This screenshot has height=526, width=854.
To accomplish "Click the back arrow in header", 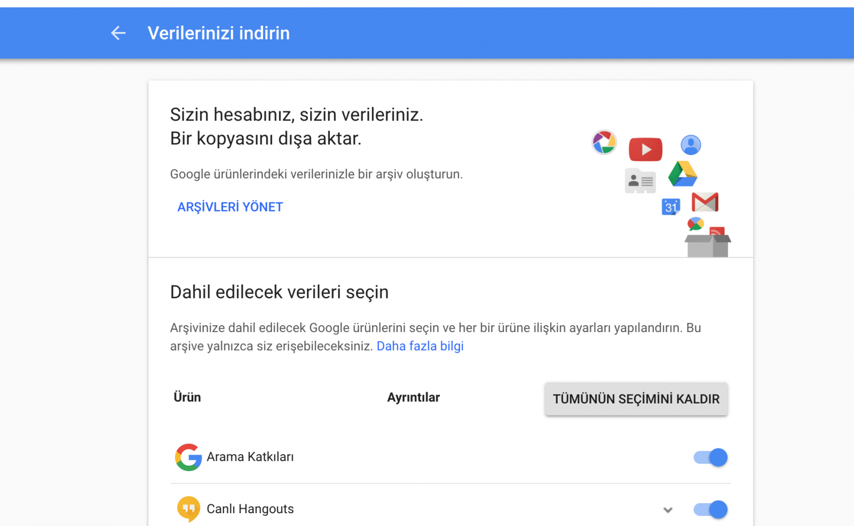I will point(118,33).
